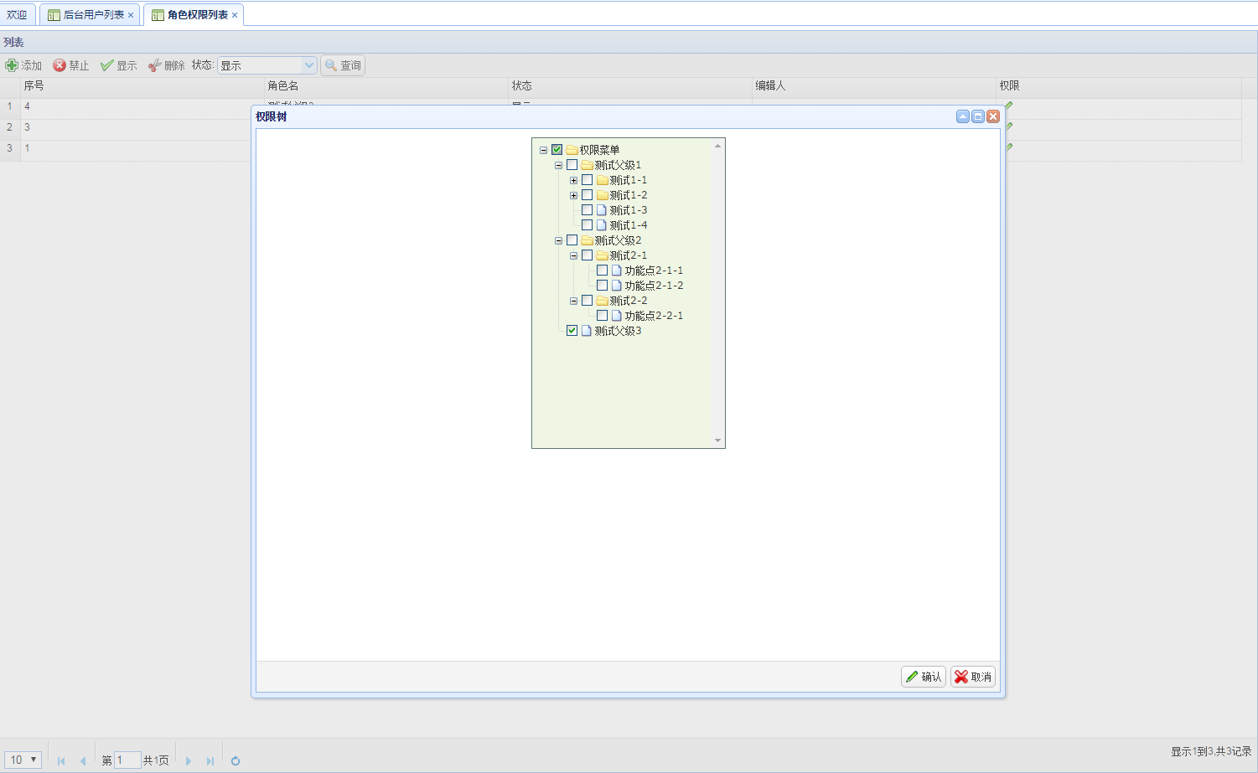Check the 测试父级2 checkbox
Screen dimensions: 1258x773
572,240
